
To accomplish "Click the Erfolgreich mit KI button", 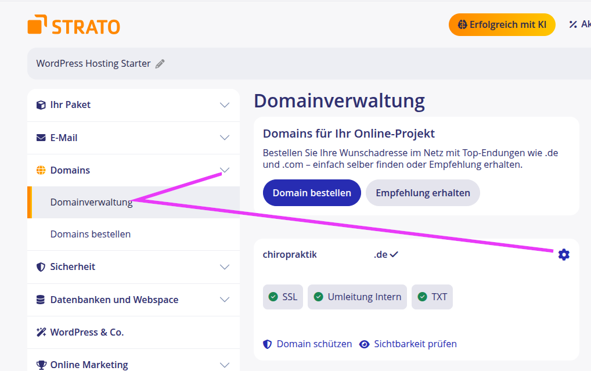I will coord(502,24).
